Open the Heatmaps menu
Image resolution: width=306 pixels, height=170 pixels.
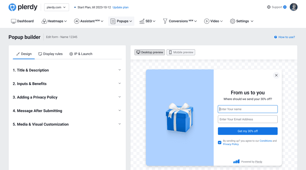pos(54,21)
